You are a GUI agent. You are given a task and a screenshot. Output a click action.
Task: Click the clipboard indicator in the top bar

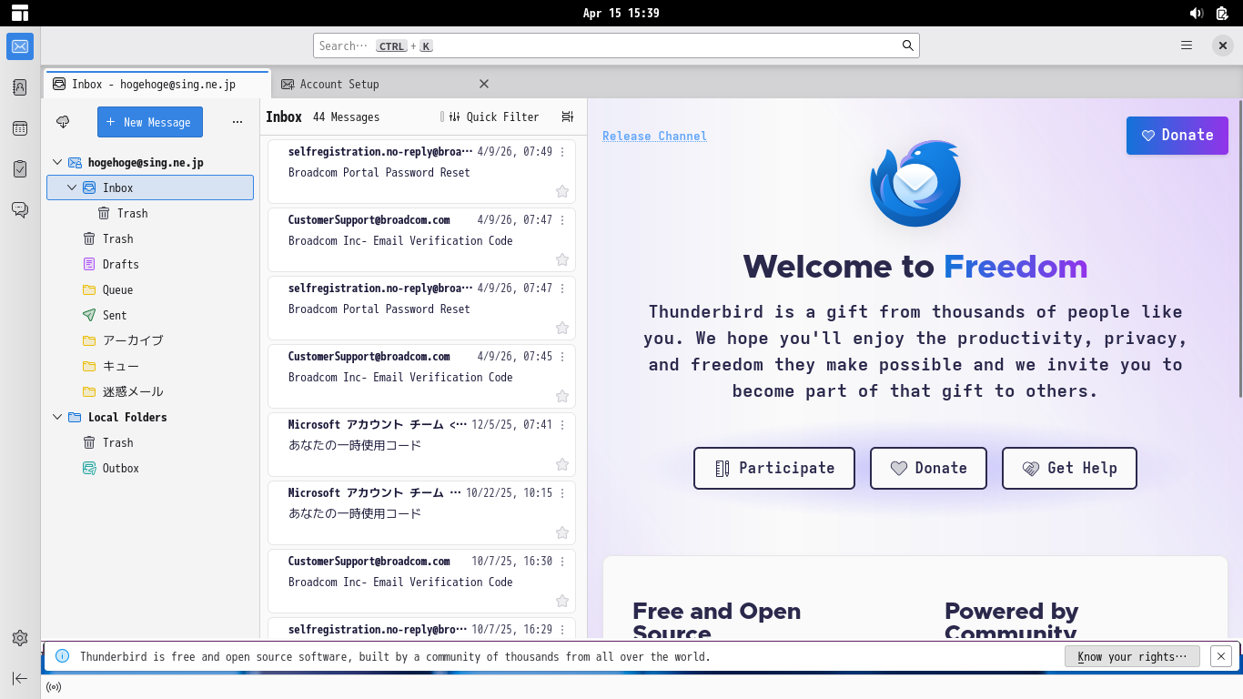click(1222, 13)
